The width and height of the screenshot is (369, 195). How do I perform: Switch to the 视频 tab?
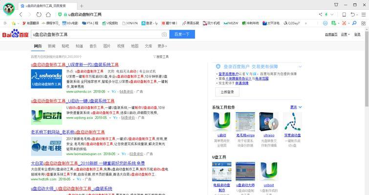point(121,46)
